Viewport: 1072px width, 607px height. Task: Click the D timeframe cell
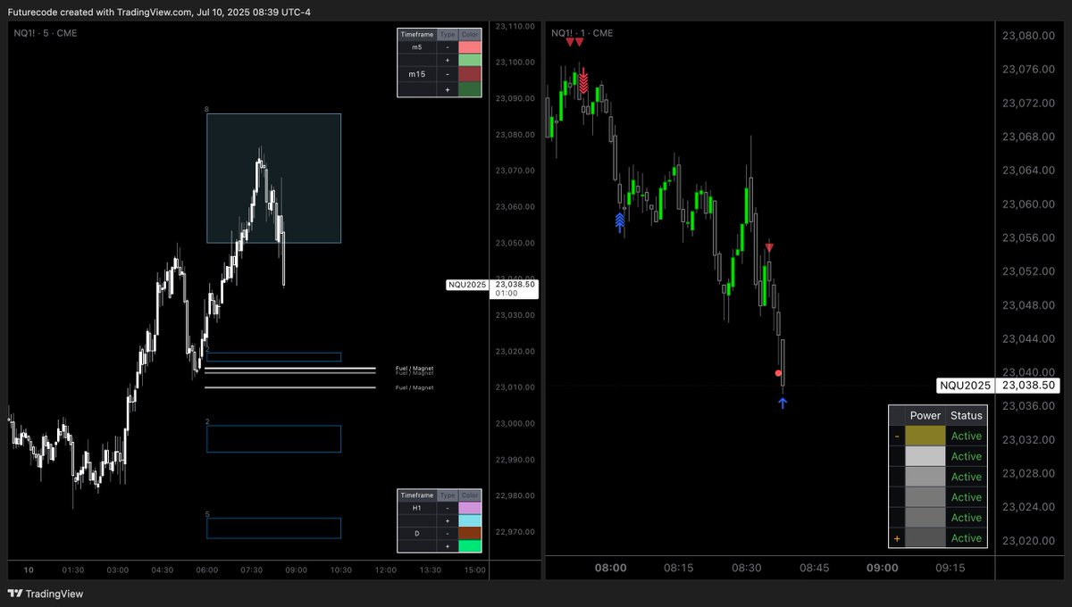pos(417,533)
